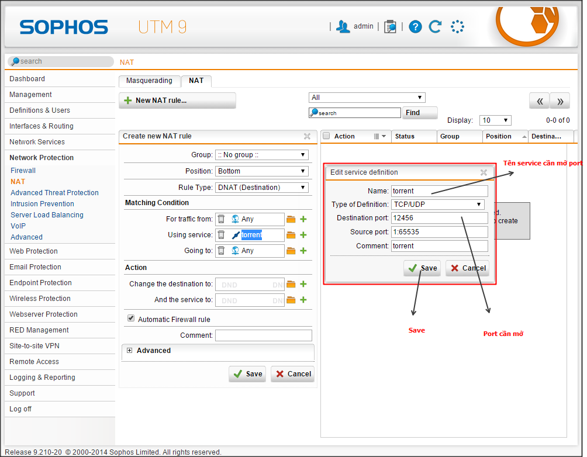Viewport: 587px width, 457px height.
Task: Switch to the Masquerading tab
Action: pyautogui.click(x=149, y=81)
